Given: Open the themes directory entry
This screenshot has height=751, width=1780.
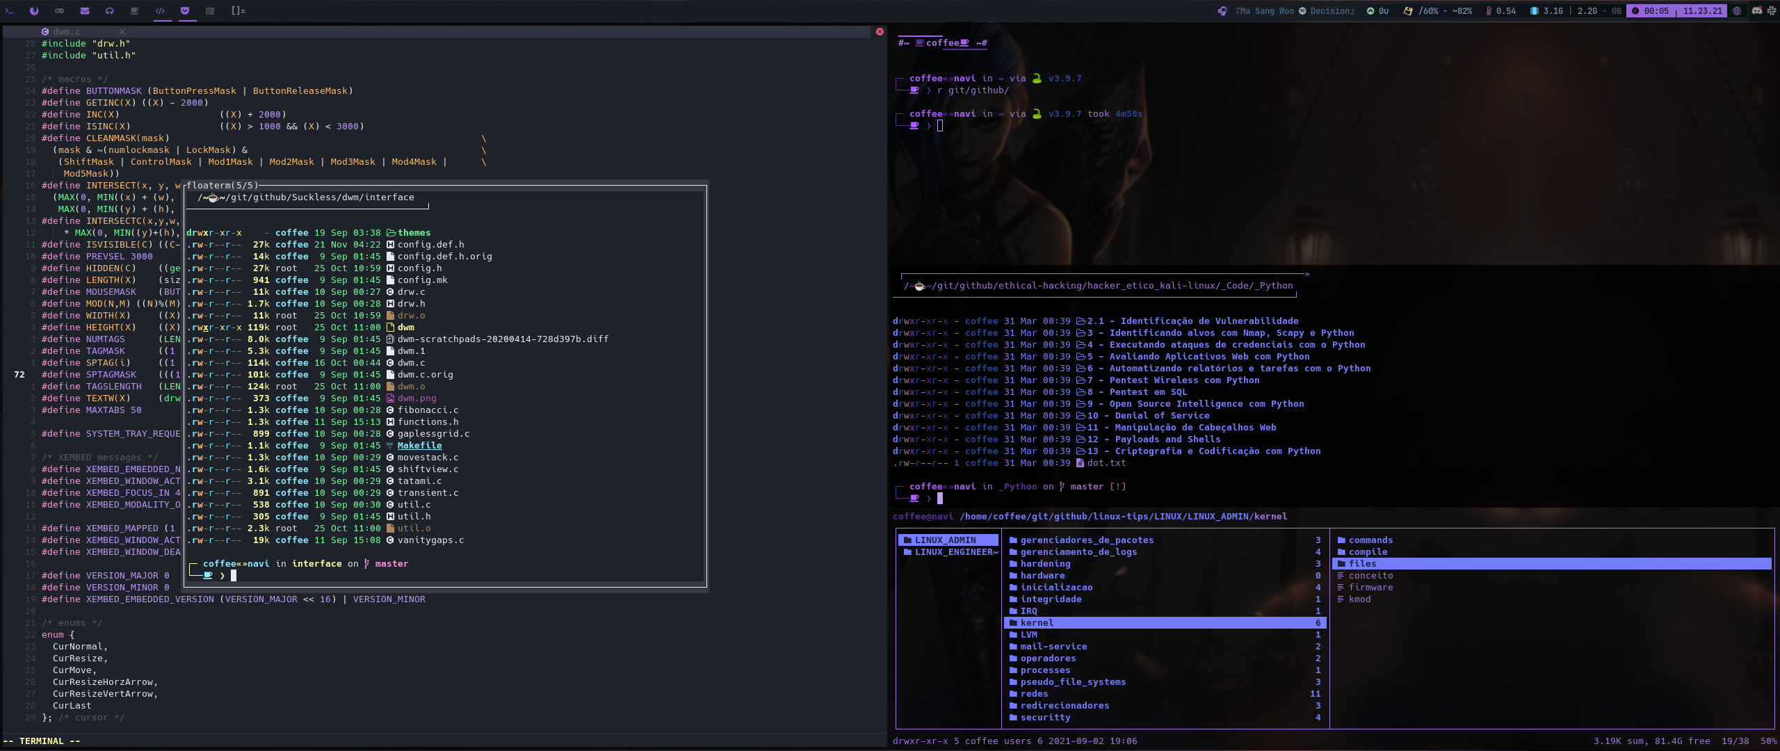Looking at the screenshot, I should point(414,233).
